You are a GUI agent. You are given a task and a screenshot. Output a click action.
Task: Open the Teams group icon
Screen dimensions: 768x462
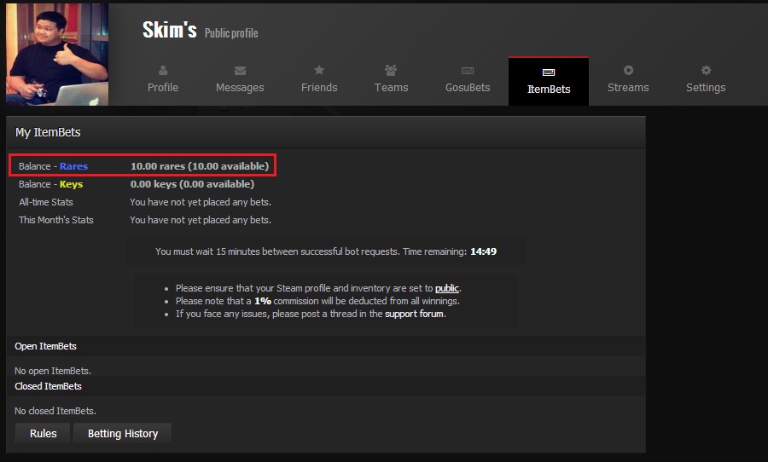pyautogui.click(x=391, y=71)
